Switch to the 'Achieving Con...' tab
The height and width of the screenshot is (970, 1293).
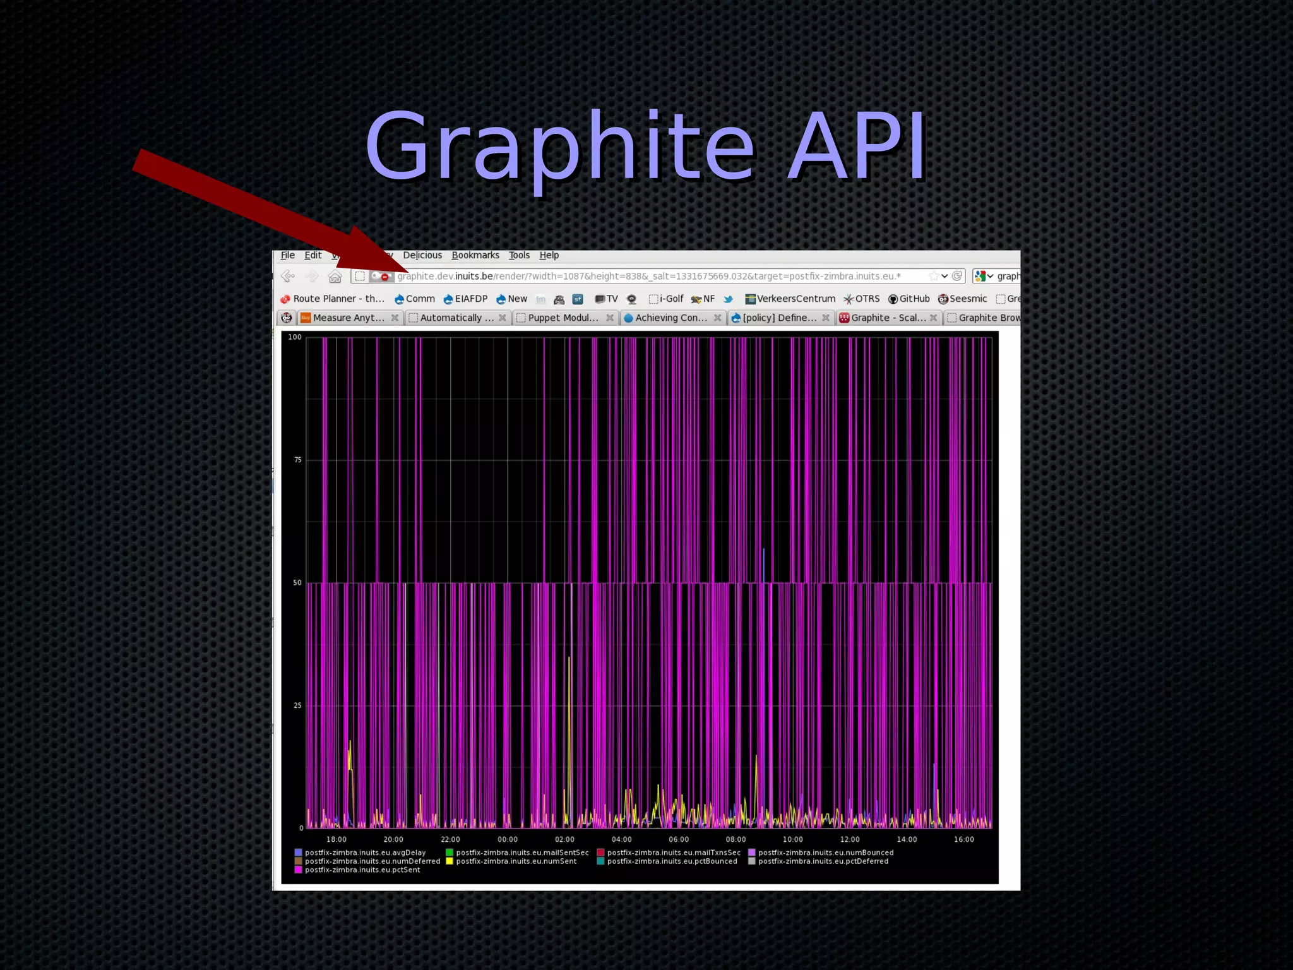[672, 318]
